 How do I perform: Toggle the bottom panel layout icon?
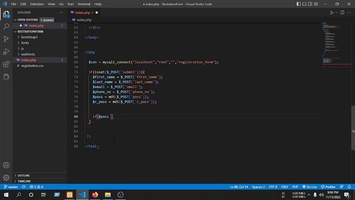(x=305, y=4)
